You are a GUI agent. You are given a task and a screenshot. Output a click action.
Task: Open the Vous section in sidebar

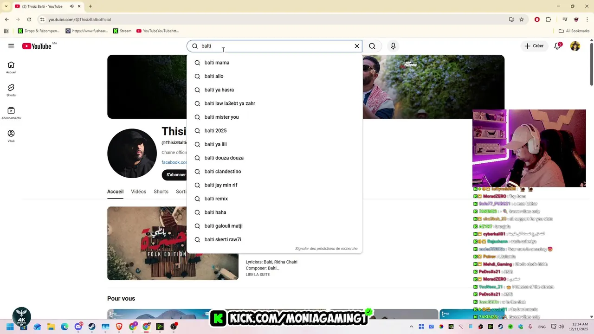(x=11, y=135)
